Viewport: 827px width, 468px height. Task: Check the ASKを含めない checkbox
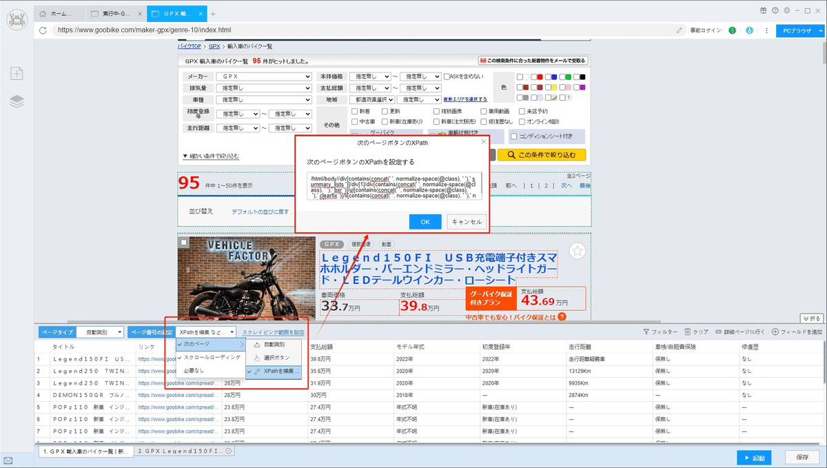(x=447, y=77)
